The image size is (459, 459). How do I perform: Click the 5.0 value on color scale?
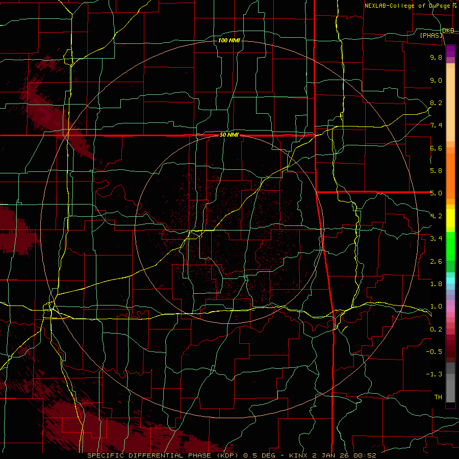[436, 193]
